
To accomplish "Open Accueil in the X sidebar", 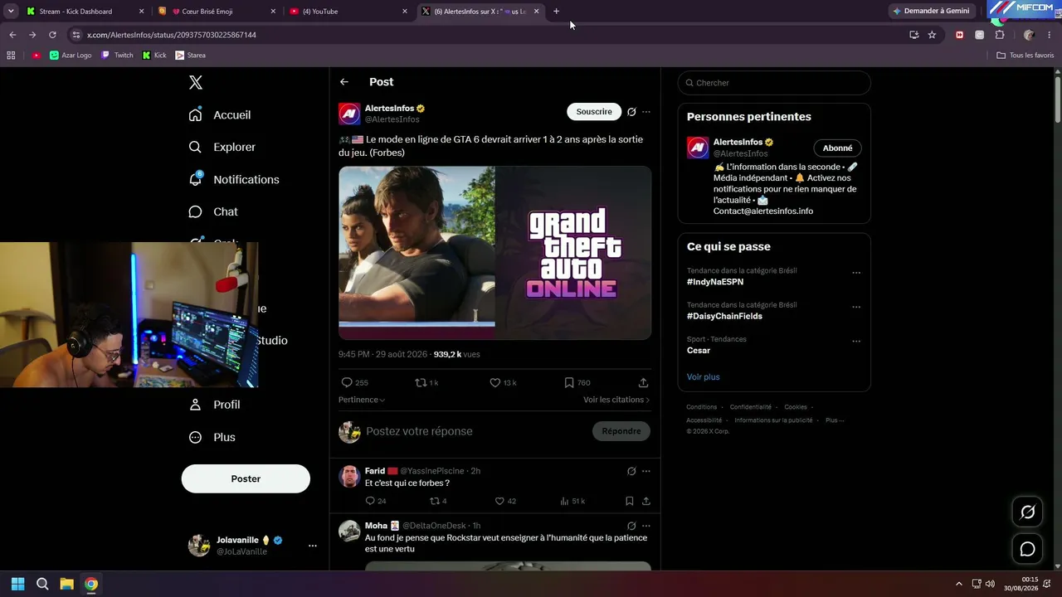I will 220,114.
